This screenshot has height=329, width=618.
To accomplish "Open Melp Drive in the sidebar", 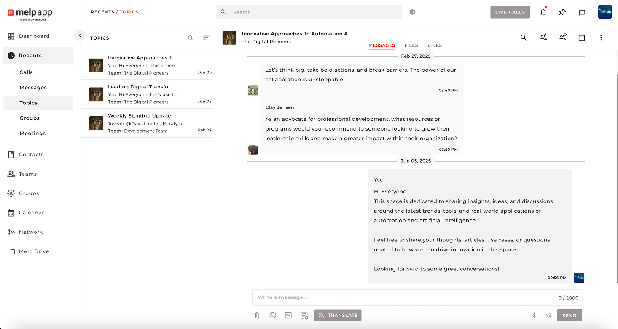I will coord(34,251).
